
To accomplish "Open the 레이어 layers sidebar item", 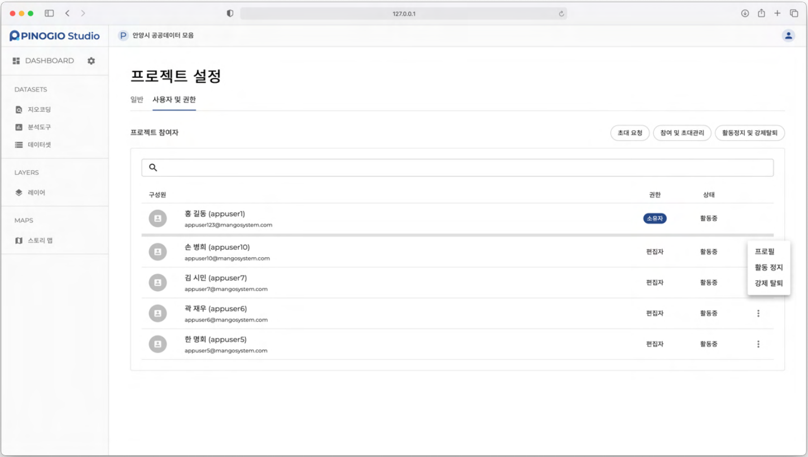I will point(36,193).
